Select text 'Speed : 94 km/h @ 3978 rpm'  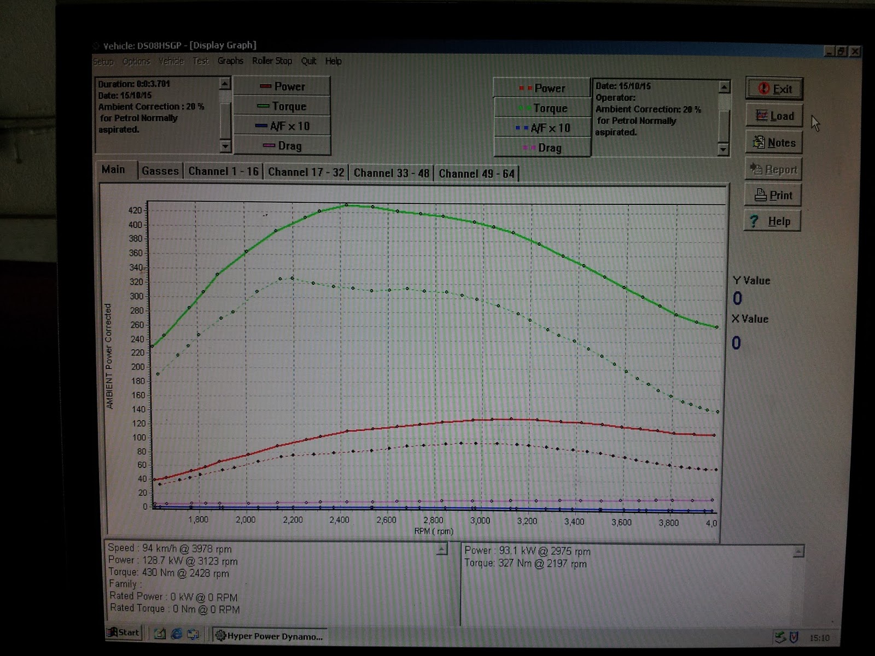[170, 548]
